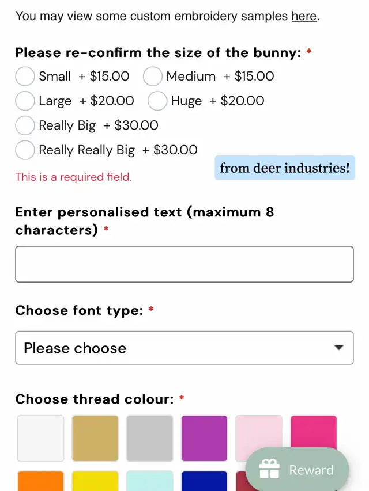
Task: Choose the Medium bunny size radio
Action: tap(152, 77)
